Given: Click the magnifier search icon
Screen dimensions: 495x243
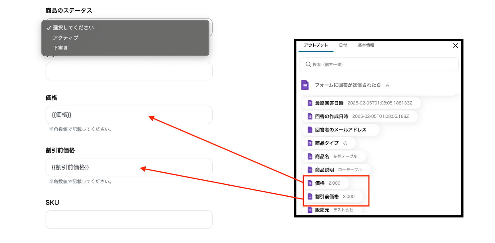Looking at the screenshot, I should [308, 64].
